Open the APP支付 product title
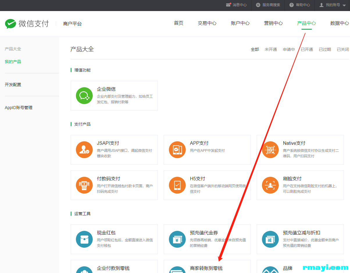Viewport: 350px width, 273px height. click(199, 143)
